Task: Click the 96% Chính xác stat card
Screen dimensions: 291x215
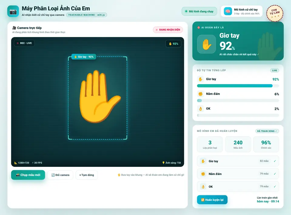Action: [266, 144]
